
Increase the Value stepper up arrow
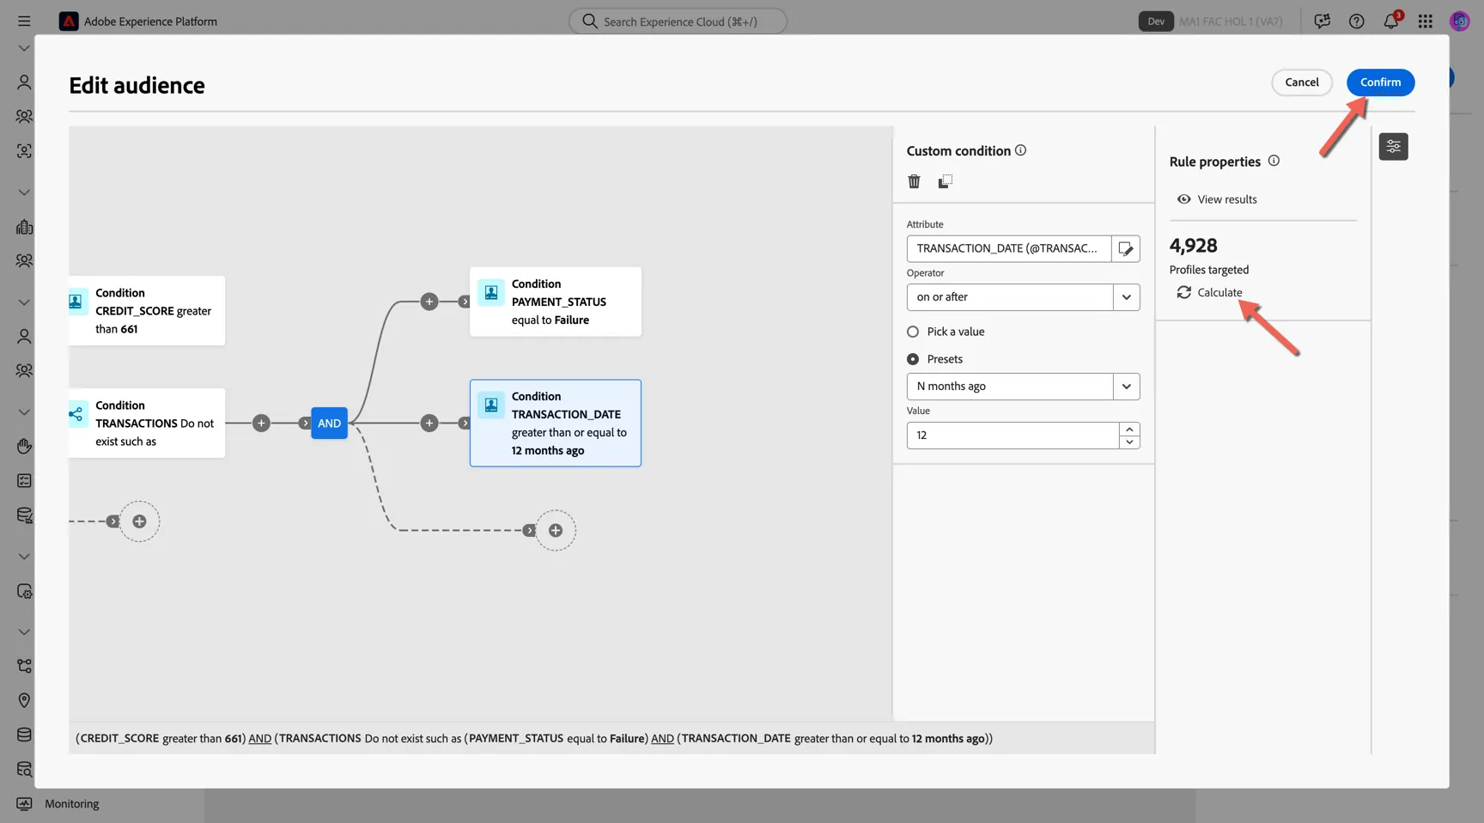(x=1129, y=429)
